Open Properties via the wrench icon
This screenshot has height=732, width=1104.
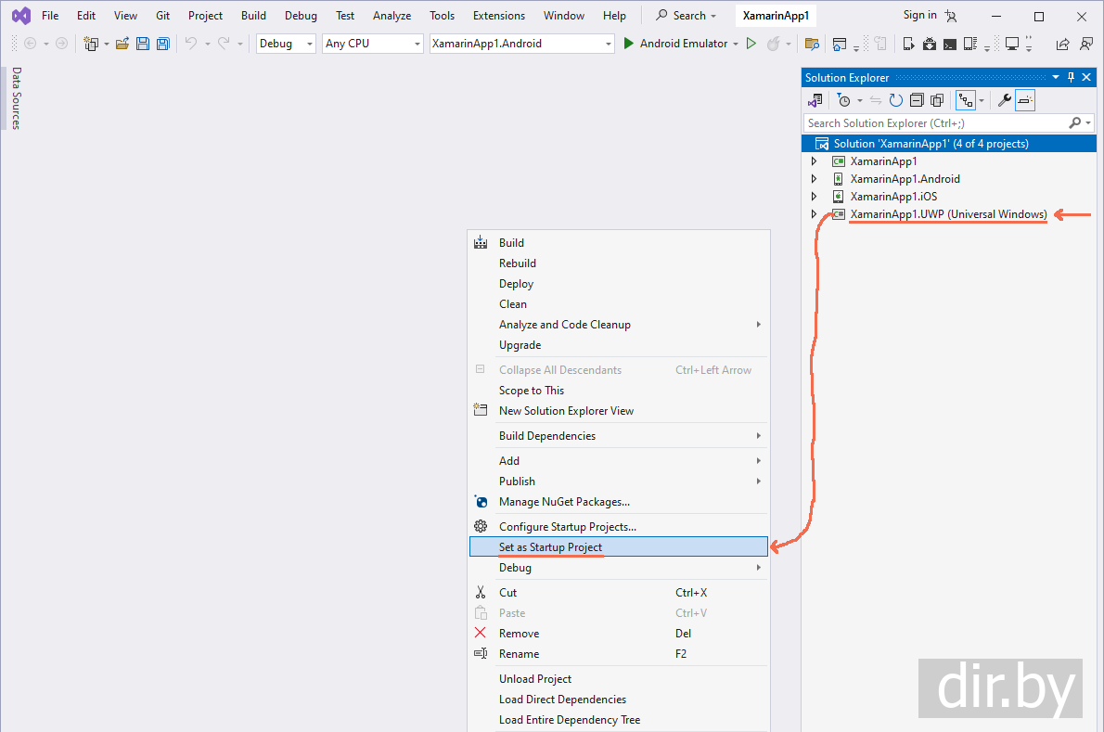tap(1004, 100)
